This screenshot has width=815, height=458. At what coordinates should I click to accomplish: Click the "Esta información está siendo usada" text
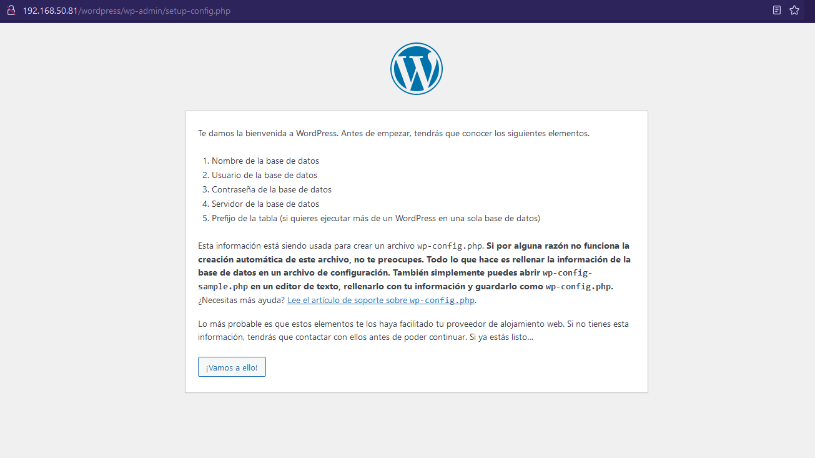click(342, 246)
